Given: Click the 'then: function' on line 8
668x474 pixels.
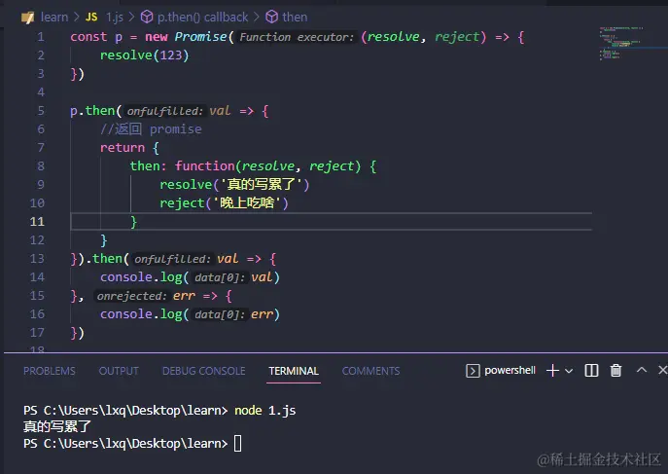Looking at the screenshot, I should (x=183, y=166).
